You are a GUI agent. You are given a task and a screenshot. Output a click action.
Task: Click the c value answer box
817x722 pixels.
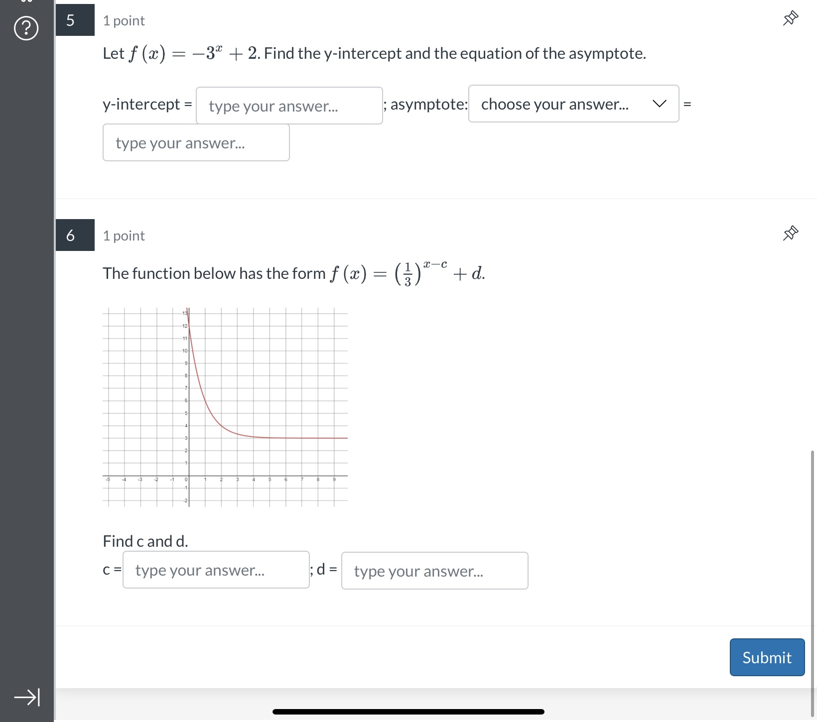point(216,570)
